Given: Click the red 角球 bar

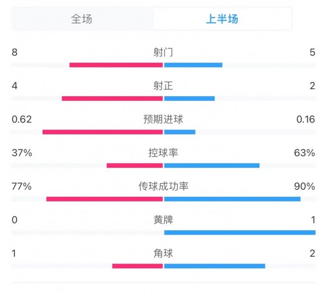Looking at the screenshot, I should click(137, 266).
